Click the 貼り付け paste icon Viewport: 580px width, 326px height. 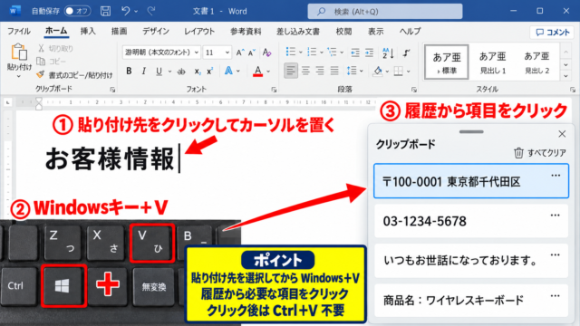click(x=19, y=53)
